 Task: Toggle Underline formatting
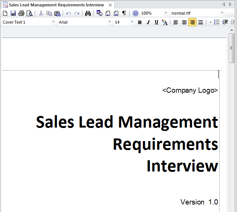(156, 23)
